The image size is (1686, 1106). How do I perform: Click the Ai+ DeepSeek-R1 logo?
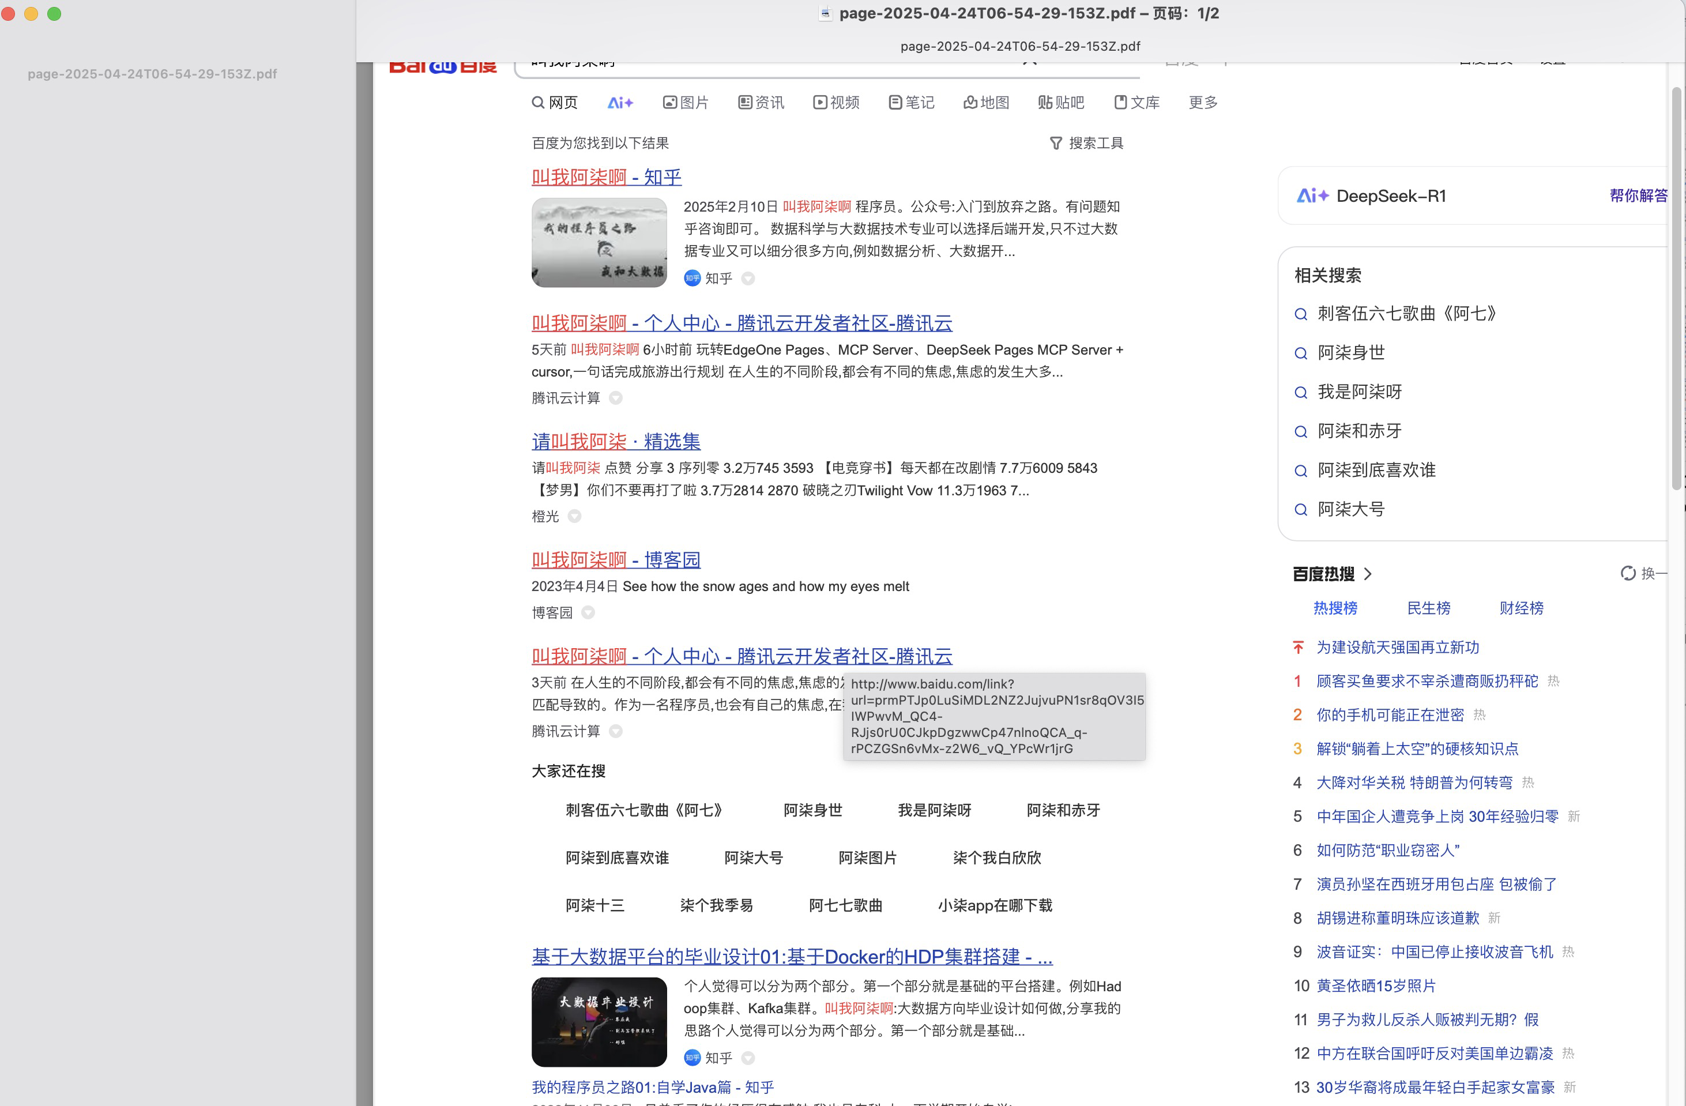pyautogui.click(x=1312, y=195)
